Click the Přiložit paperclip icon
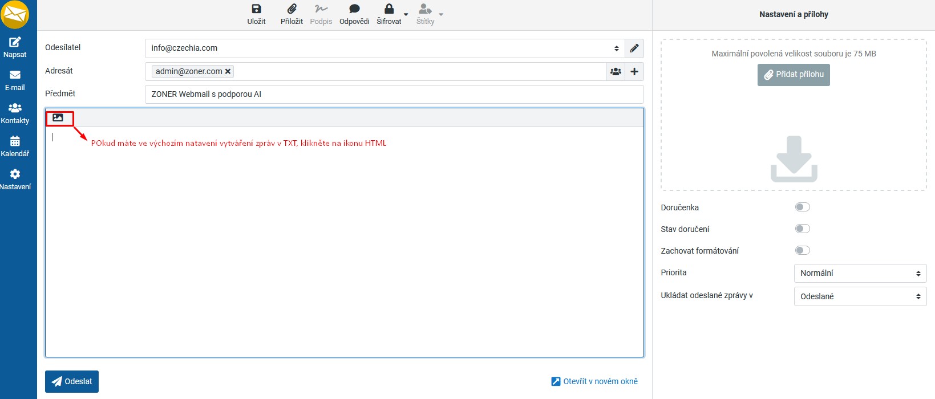This screenshot has height=399, width=935. 292,9
